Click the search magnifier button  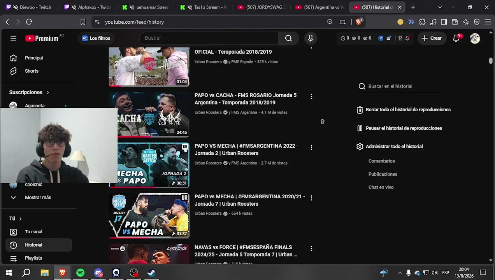(288, 38)
